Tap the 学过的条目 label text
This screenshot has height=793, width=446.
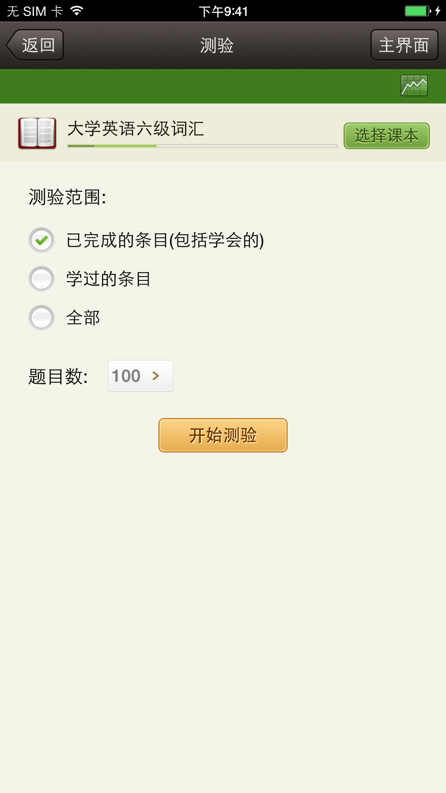(x=108, y=279)
